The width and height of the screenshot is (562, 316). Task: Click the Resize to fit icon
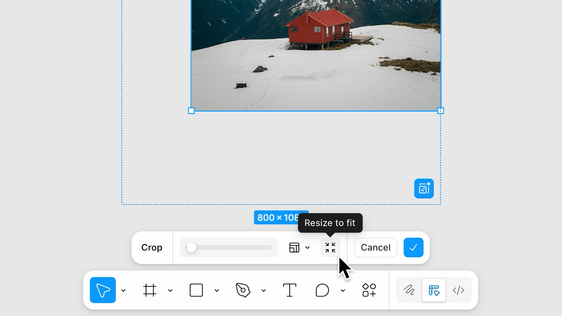330,247
